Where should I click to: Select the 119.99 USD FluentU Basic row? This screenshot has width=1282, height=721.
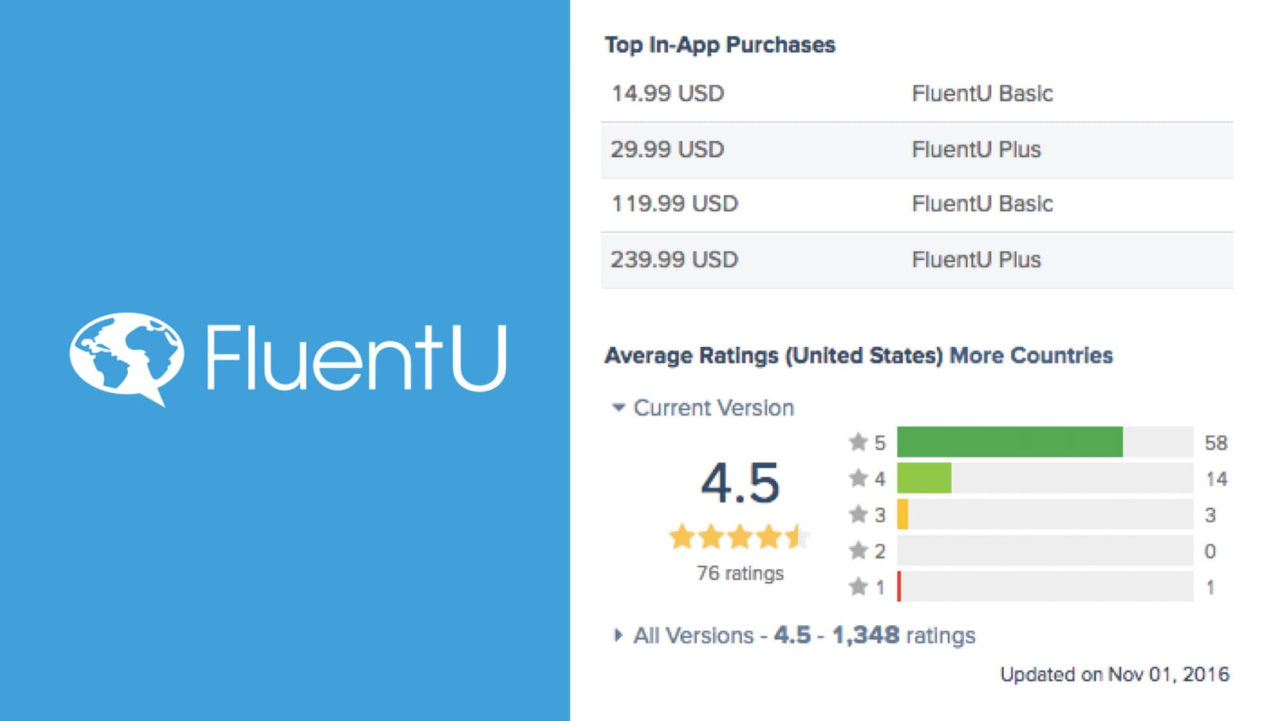click(x=916, y=204)
